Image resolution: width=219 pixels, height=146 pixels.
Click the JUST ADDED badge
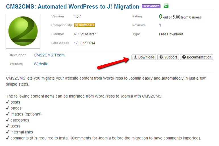151,6
